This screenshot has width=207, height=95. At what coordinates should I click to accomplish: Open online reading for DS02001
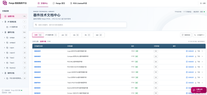coord(190,51)
